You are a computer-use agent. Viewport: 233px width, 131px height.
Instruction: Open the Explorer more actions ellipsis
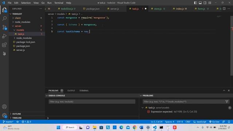pos(41,9)
